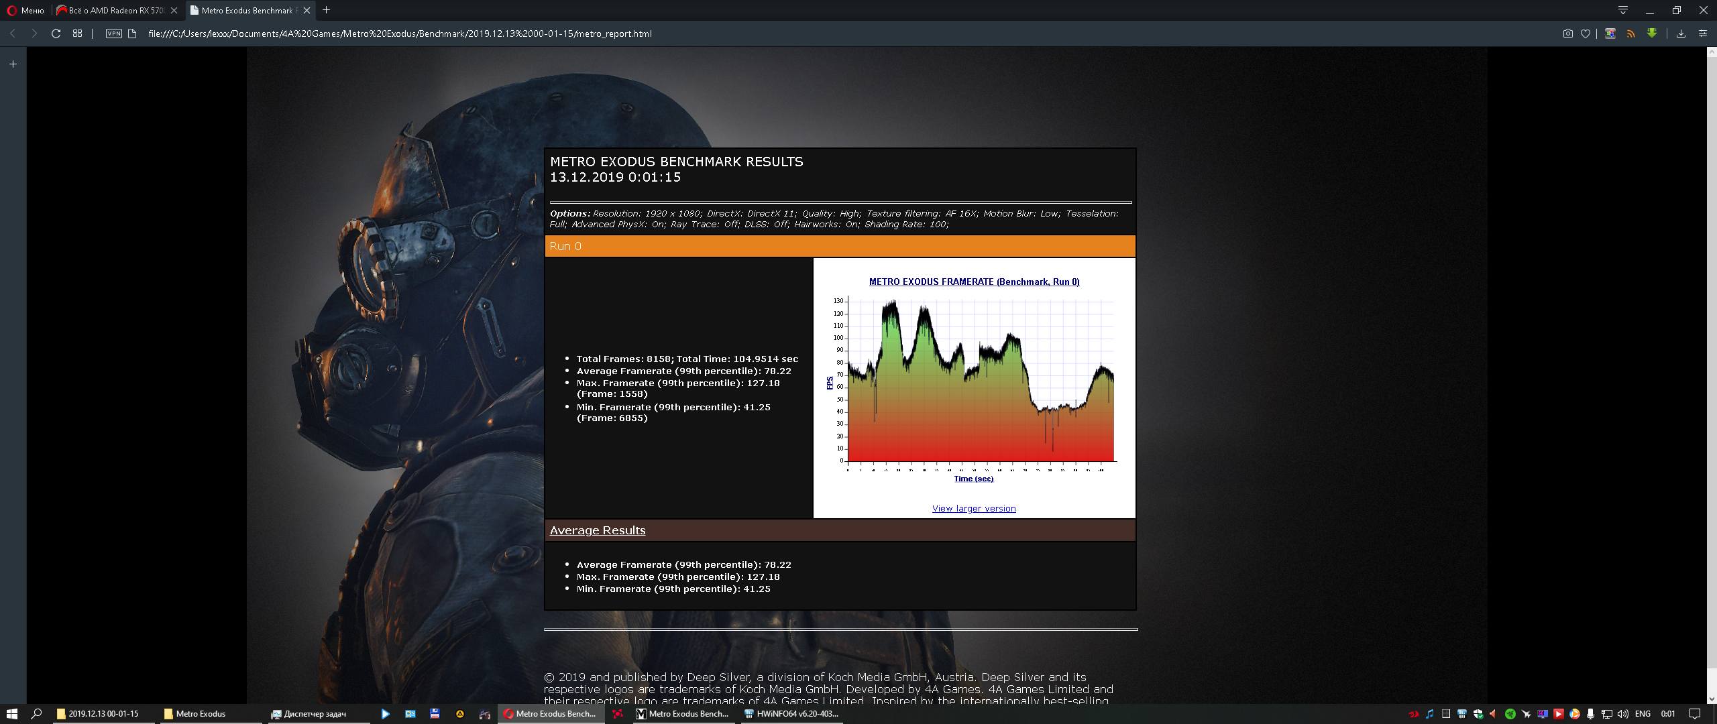1717x724 pixels.
Task: Open the Opera Меню menu
Action: [25, 10]
